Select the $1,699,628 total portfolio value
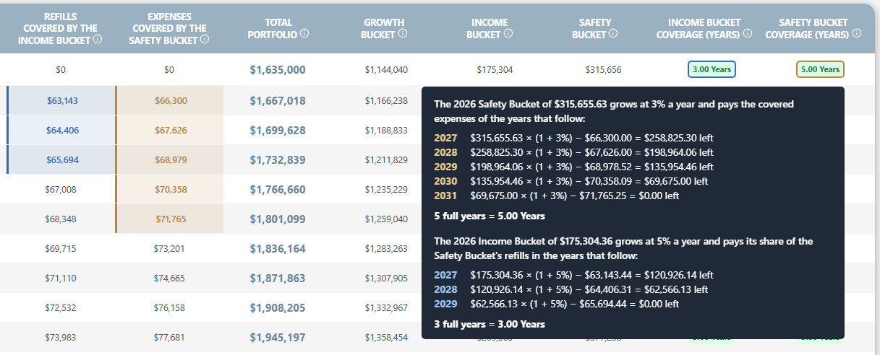The image size is (880, 355). pyautogui.click(x=278, y=130)
